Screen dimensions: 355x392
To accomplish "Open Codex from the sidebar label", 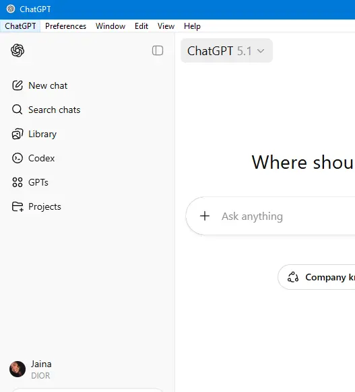I will pyautogui.click(x=41, y=158).
